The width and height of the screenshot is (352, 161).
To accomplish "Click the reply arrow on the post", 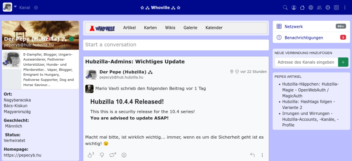I will click(252, 155).
